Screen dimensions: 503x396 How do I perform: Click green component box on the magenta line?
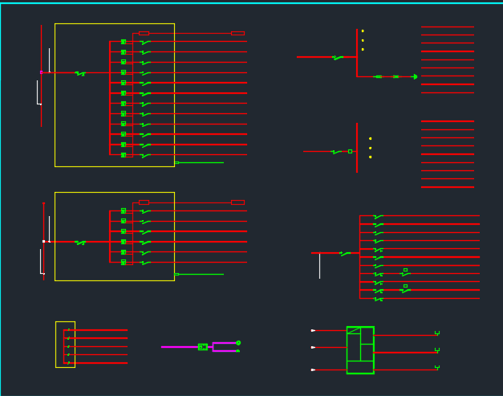(203, 347)
